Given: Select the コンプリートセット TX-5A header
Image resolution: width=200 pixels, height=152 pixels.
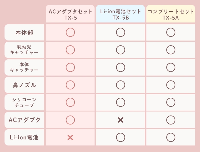Looking at the screenshot, I should 171,14.
